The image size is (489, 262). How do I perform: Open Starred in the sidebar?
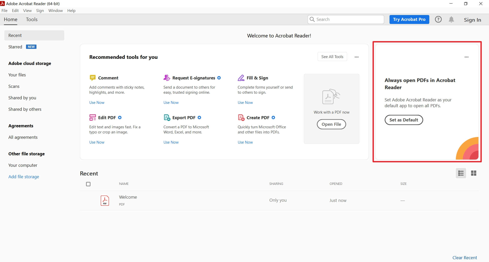coord(15,47)
